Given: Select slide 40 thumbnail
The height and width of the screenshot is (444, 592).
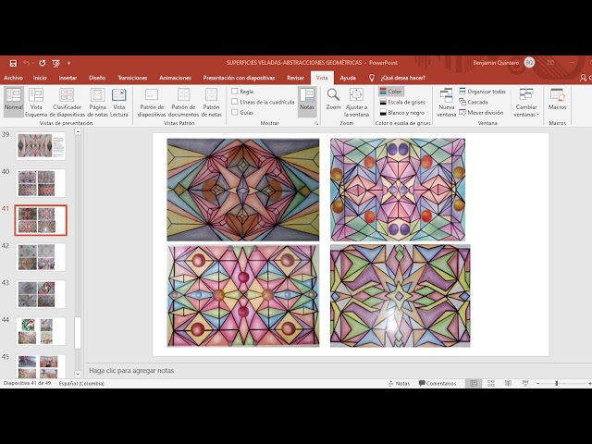Looking at the screenshot, I should pos(41,183).
